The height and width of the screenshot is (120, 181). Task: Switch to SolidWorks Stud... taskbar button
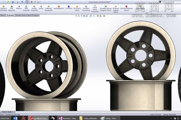click(x=38, y=118)
